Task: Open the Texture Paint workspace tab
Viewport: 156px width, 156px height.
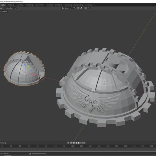Action: tap(40, 5)
